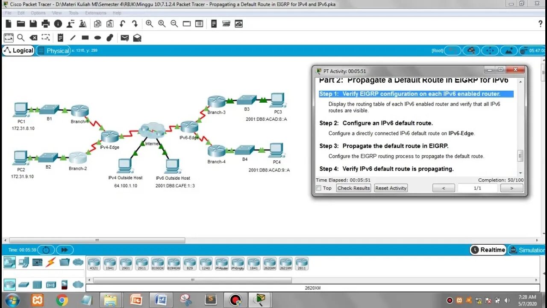Viewport: 547px width, 308px height.
Task: Pick the 2811 router model
Action: [301, 264]
